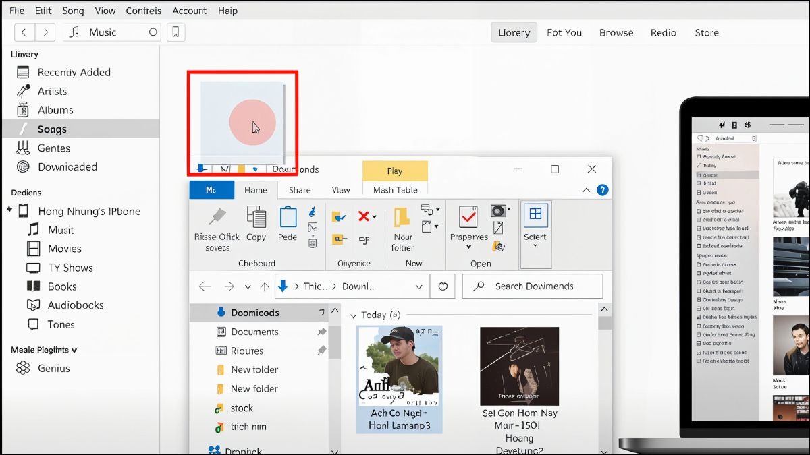Open Explorer recent locations dropdown
Viewport: 810px width, 455px height.
248,286
